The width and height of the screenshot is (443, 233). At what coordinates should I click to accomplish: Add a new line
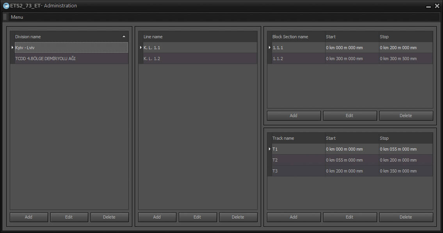pos(157,217)
